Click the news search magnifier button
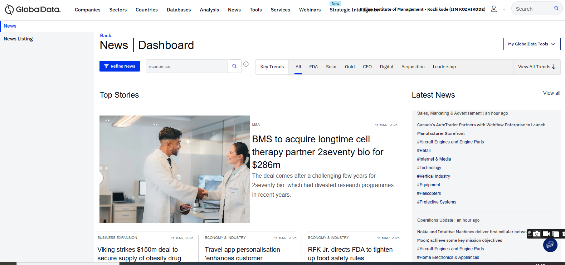Viewport: 565px width, 265px height. 234,66
